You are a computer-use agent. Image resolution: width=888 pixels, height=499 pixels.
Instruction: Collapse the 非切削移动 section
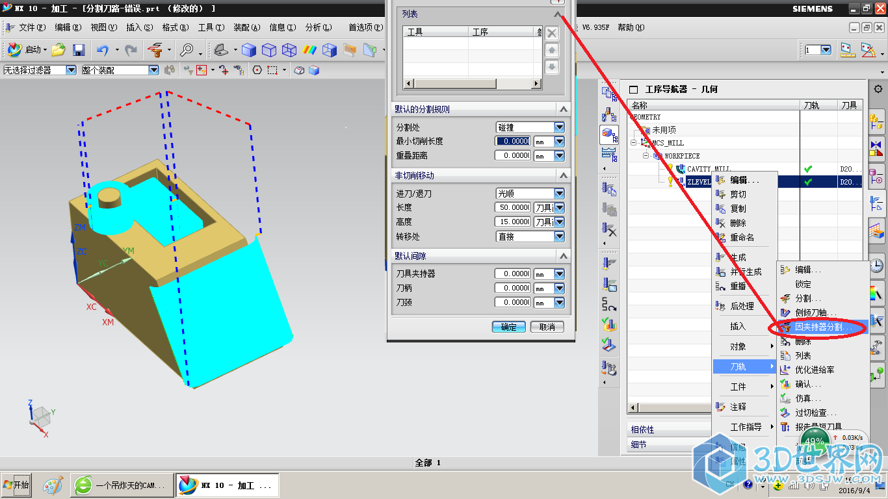pos(563,175)
